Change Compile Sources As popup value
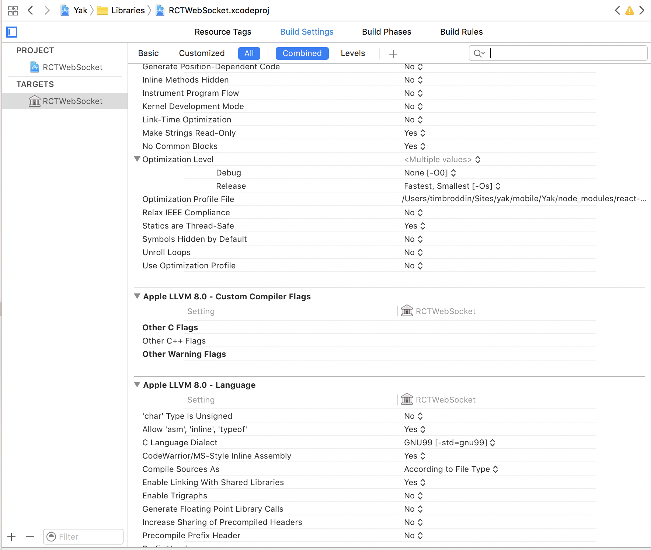The width and height of the screenshot is (651, 550). [x=451, y=469]
